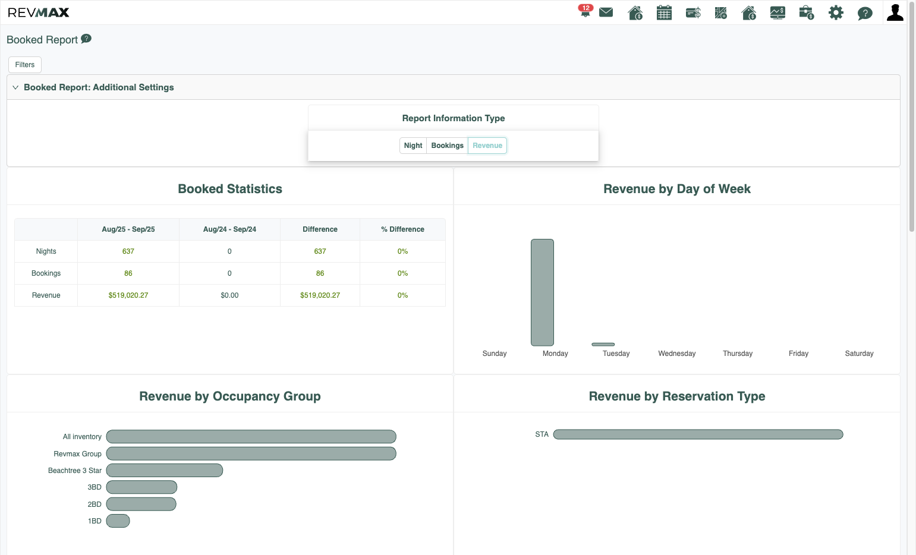Click the Aug/25 - Sep/25 column header

128,229
